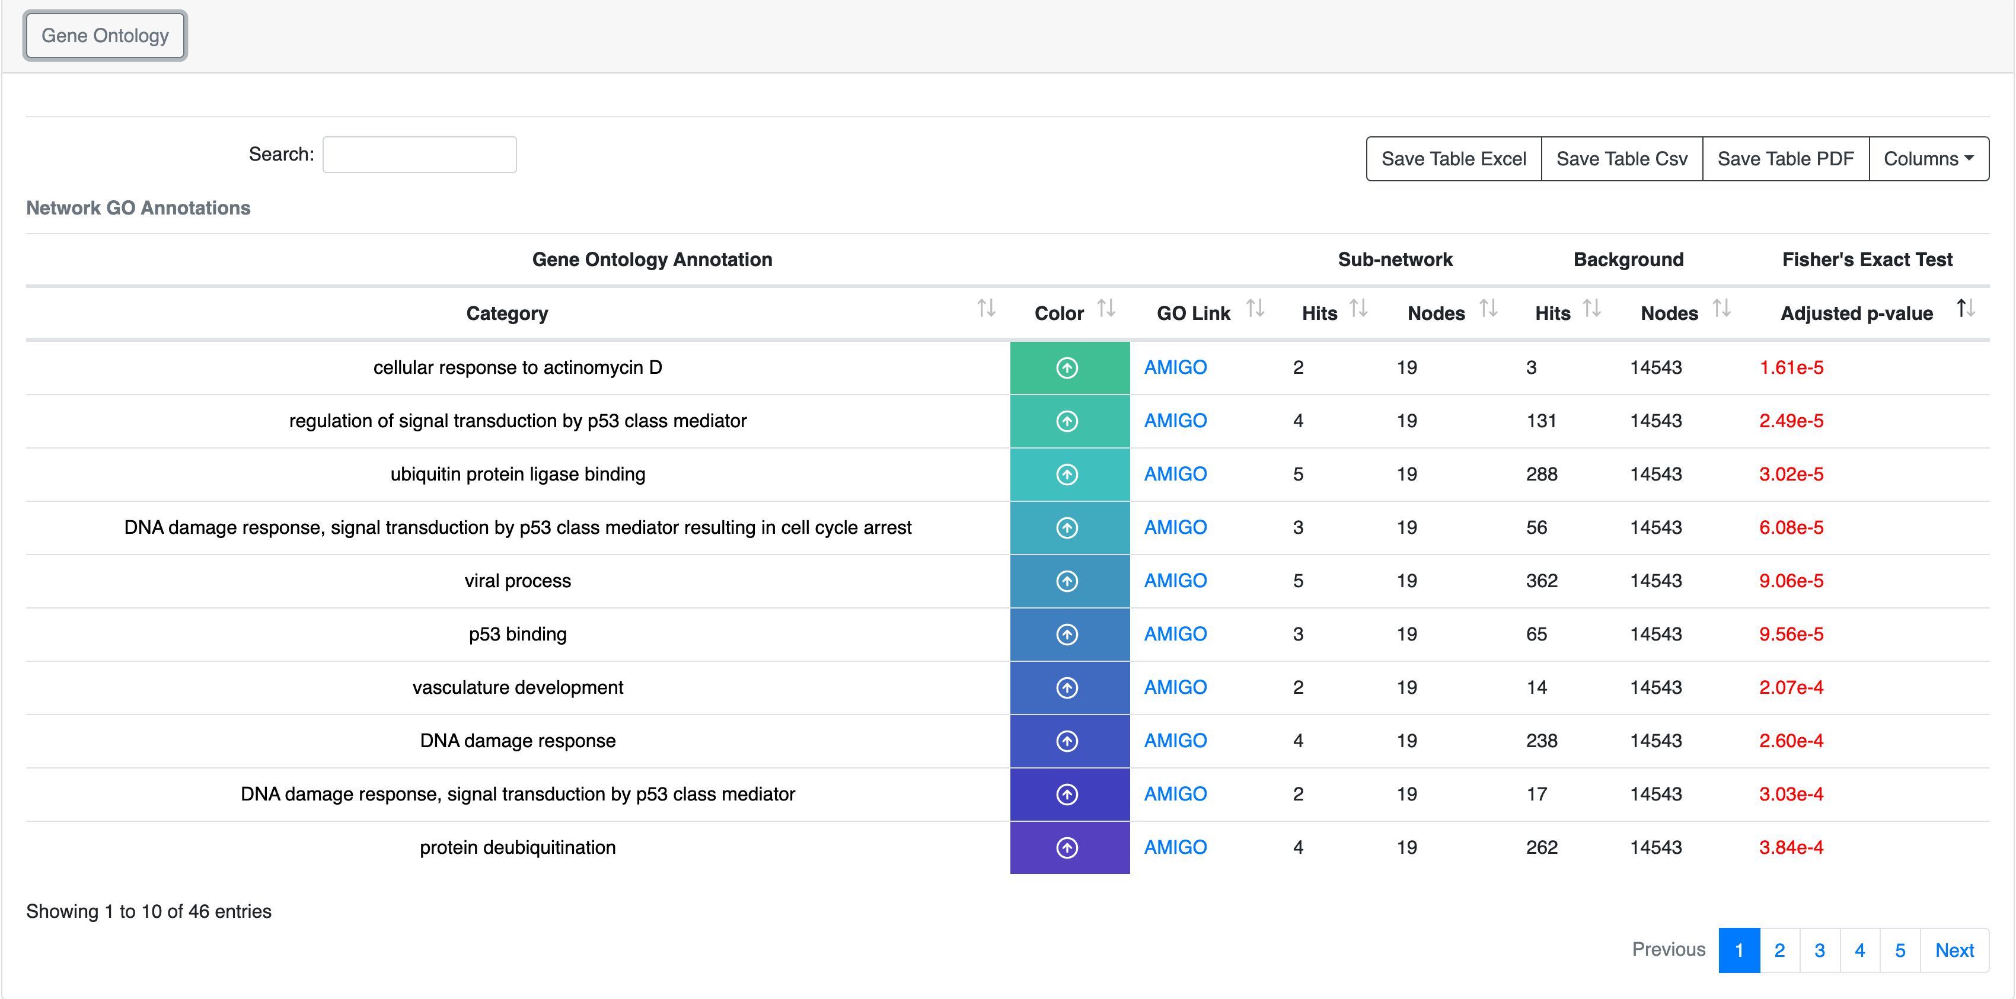The width and height of the screenshot is (2016, 999).
Task: Click into the Search input field
Action: click(x=419, y=155)
